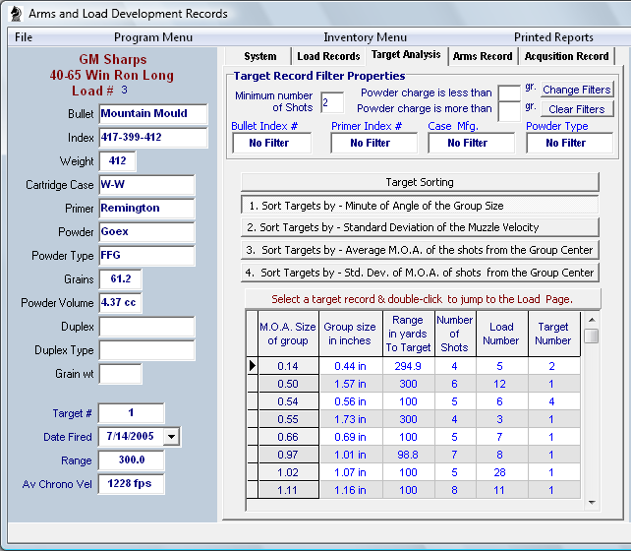Switch to the Load Records tab
The image size is (631, 551).
coord(328,56)
